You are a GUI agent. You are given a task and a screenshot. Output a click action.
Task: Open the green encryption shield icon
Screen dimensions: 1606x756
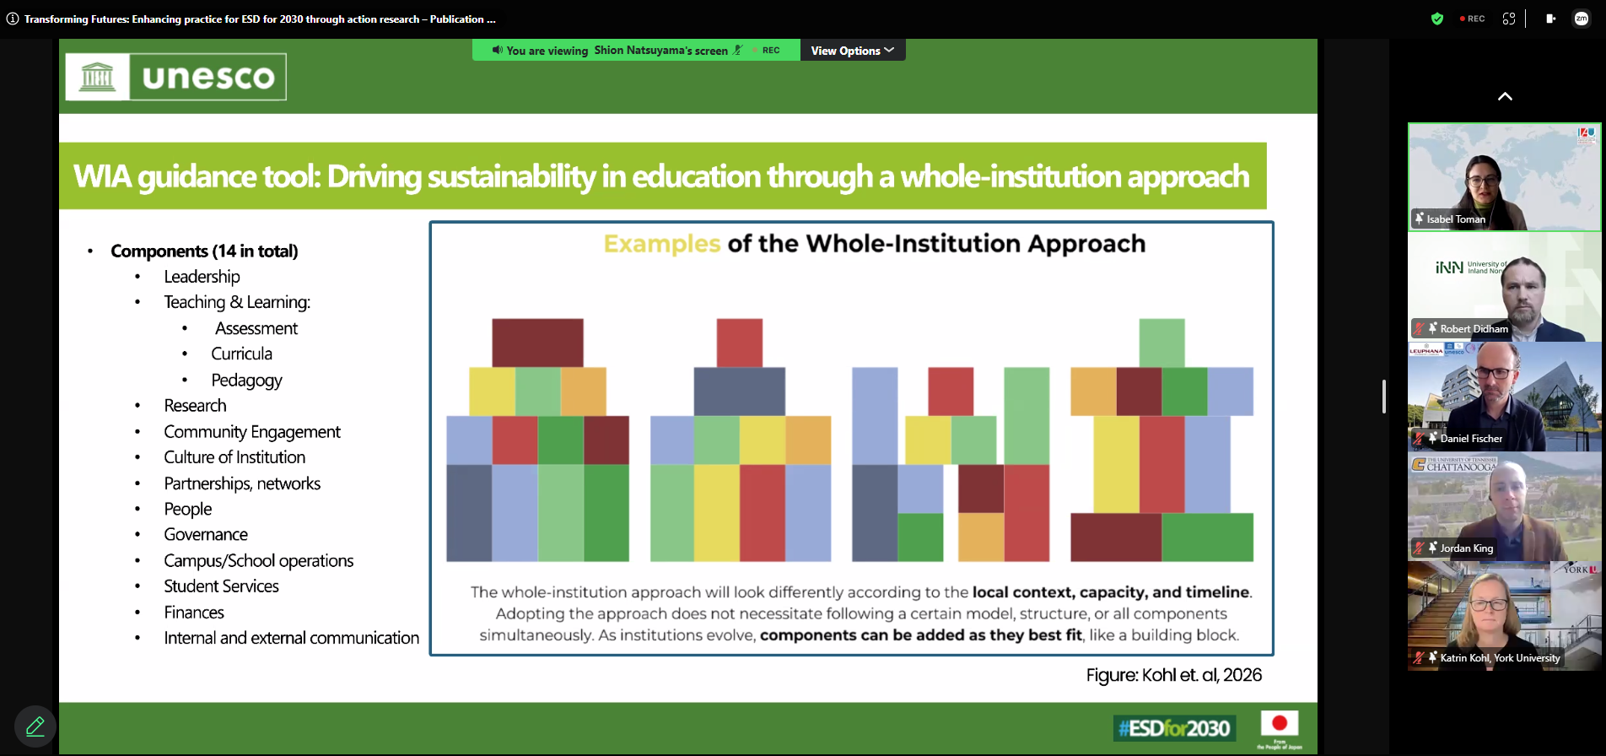tap(1437, 19)
